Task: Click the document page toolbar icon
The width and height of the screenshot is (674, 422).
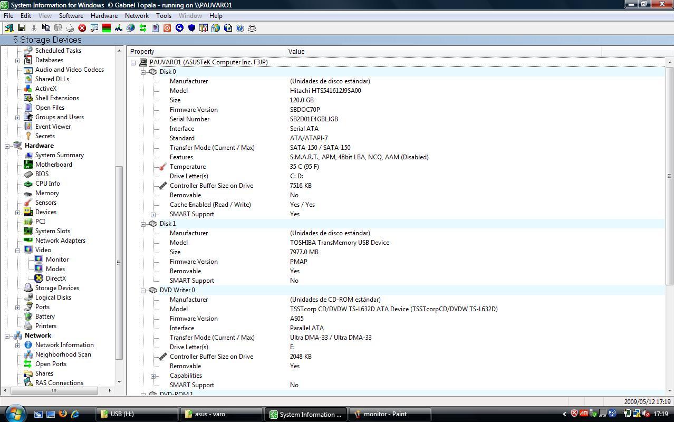Action: [x=155, y=27]
